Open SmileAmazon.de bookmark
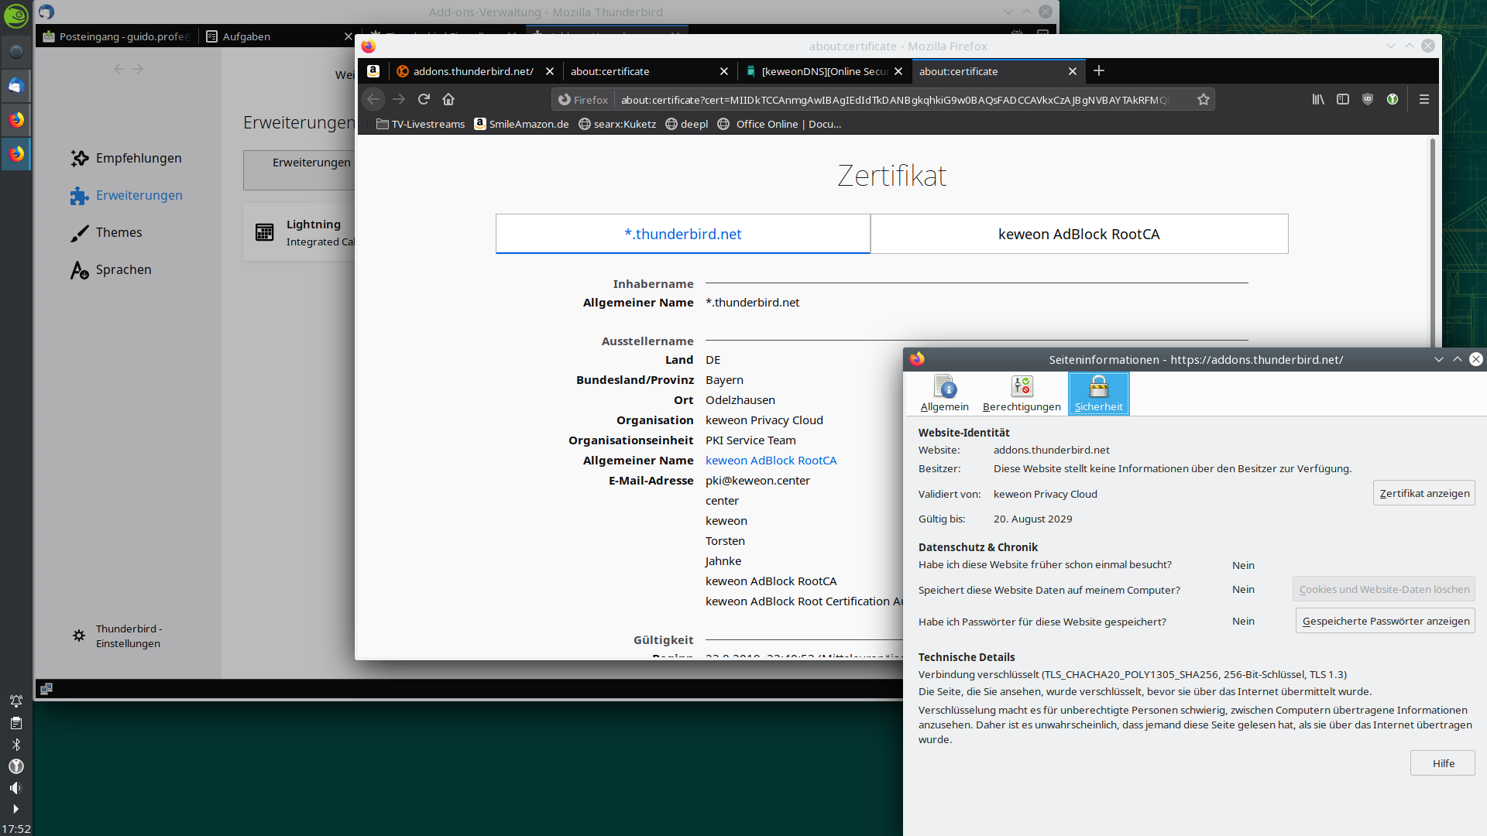 (x=522, y=124)
